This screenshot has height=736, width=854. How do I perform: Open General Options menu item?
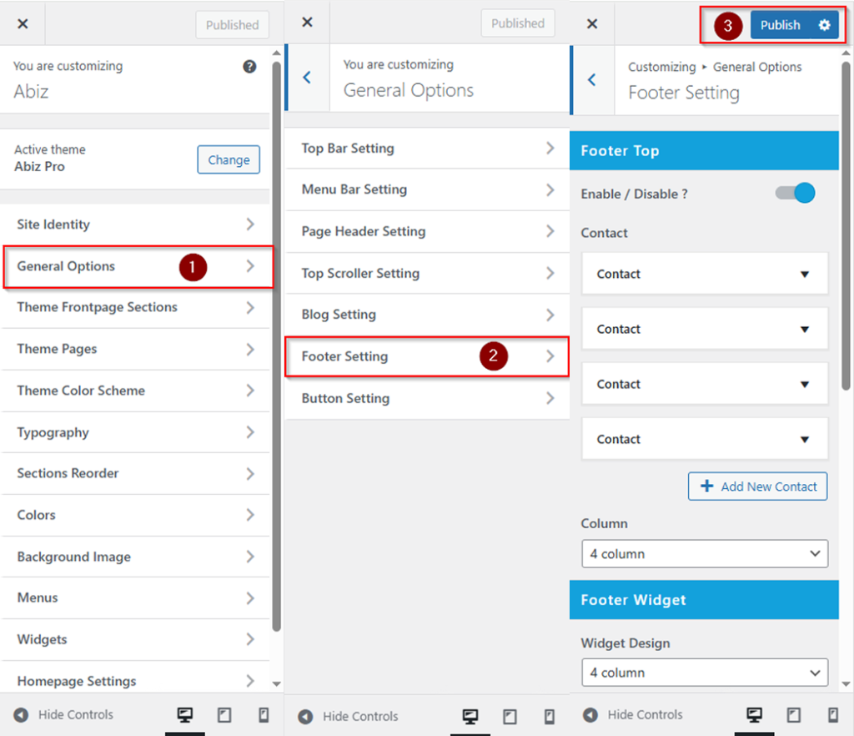pos(138,266)
